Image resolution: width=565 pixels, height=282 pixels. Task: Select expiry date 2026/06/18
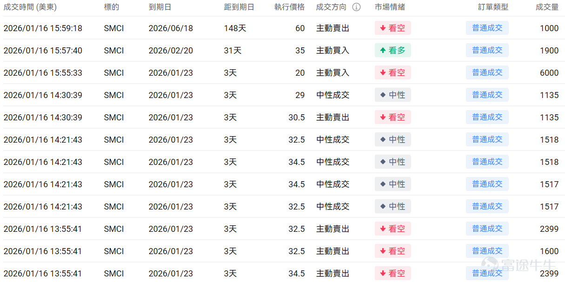pos(171,28)
